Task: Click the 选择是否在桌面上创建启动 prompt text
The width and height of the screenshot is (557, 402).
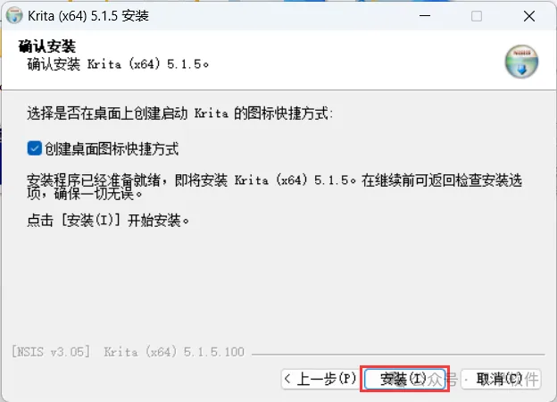Action: [x=179, y=113]
